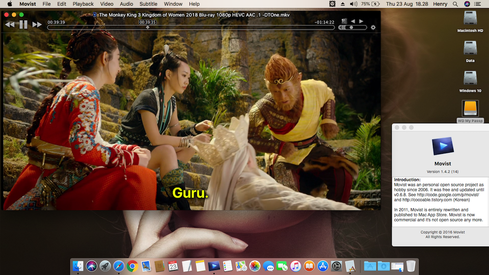This screenshot has height=275, width=489.
Task: Open FaceTime from the Dock
Action: click(282, 266)
